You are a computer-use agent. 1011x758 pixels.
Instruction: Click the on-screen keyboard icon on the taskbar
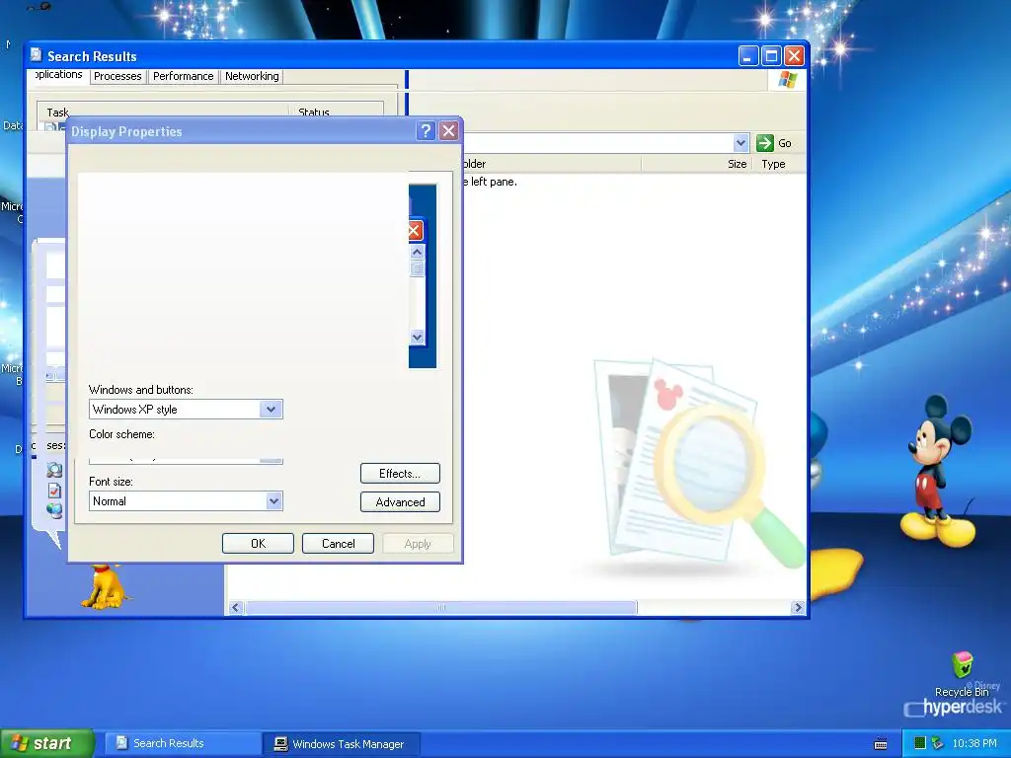[x=880, y=744]
